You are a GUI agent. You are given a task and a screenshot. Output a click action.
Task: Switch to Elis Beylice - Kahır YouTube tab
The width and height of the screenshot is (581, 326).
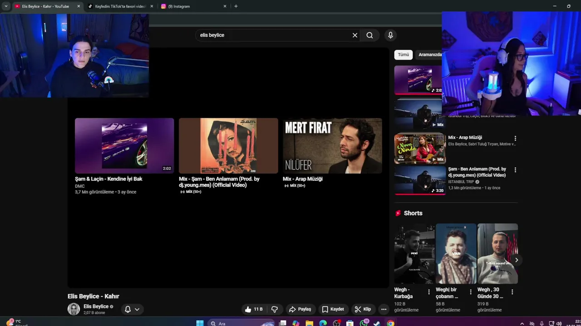tap(47, 6)
